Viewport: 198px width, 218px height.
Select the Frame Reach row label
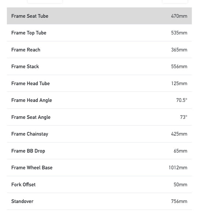click(x=26, y=50)
